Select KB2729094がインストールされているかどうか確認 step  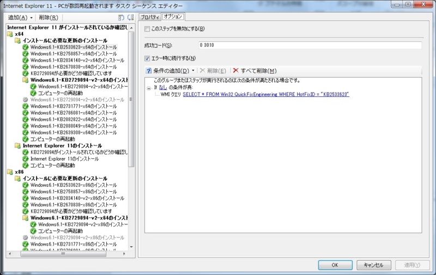click(79, 152)
